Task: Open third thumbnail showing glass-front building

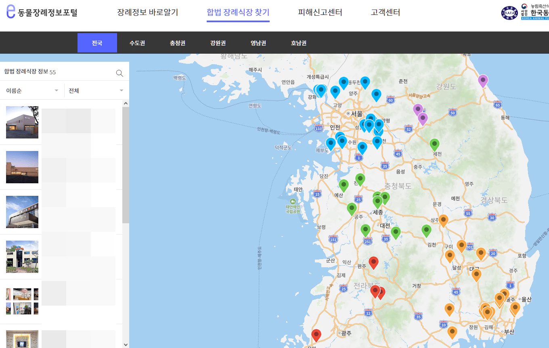Action: [x=22, y=212]
